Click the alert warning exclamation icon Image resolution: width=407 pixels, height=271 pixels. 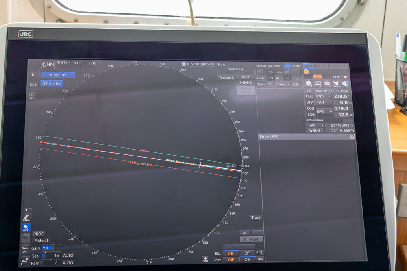coord(306,72)
